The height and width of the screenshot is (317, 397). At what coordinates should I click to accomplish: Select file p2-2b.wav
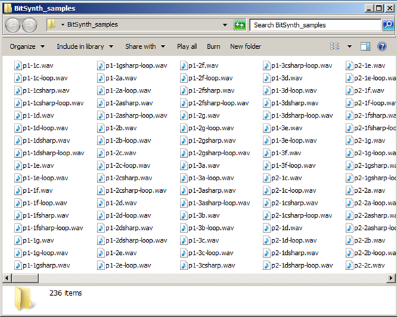pyautogui.click(x=366, y=240)
